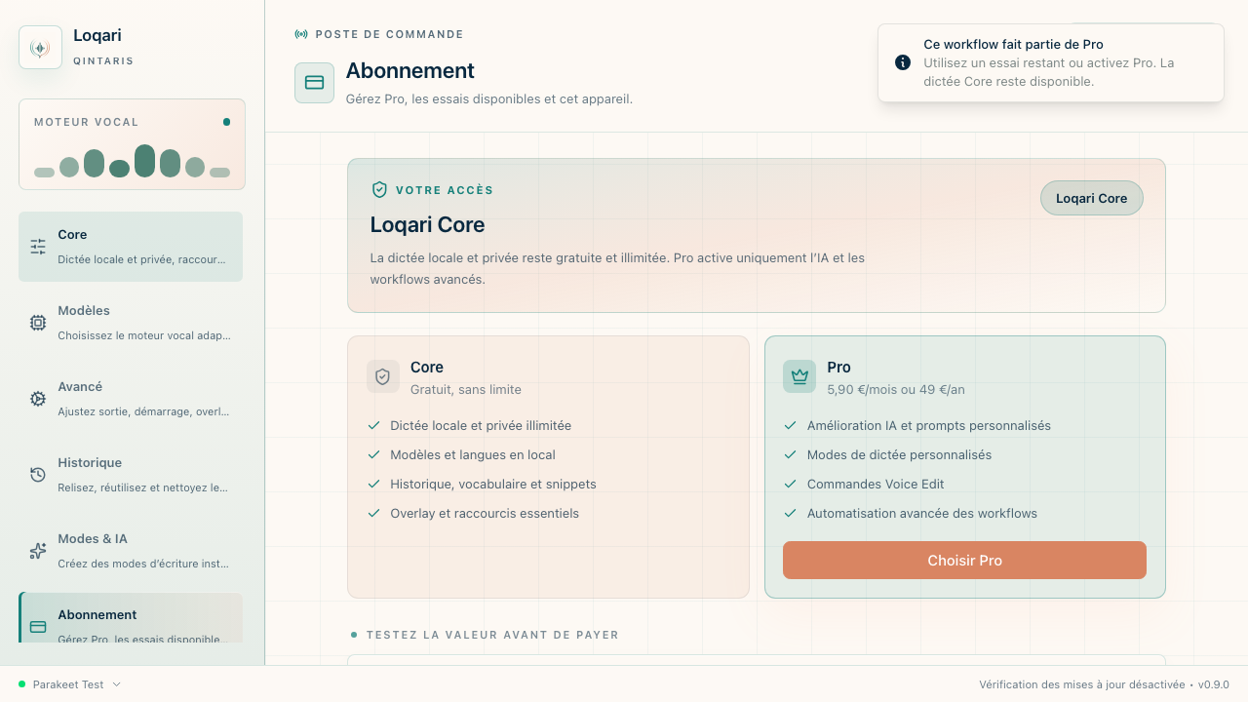Click the shield icon in the Core plan card
The image size is (1248, 702).
pyautogui.click(x=383, y=376)
